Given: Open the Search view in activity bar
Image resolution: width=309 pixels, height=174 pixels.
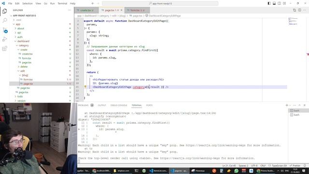Looking at the screenshot, I should (5, 20).
